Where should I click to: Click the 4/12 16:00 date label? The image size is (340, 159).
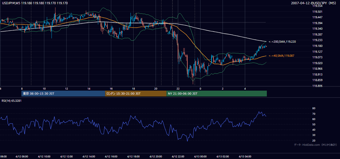(x=111, y=157)
